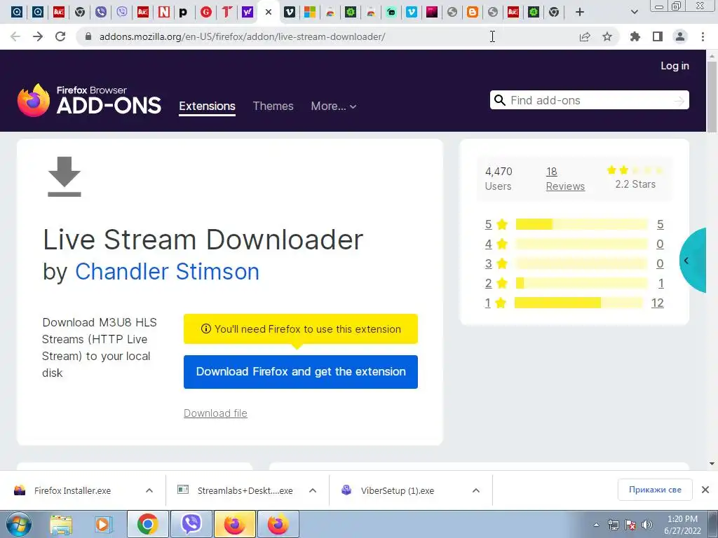The height and width of the screenshot is (538, 718).
Task: Click the Streamlabs download file icon
Action: pos(183,490)
